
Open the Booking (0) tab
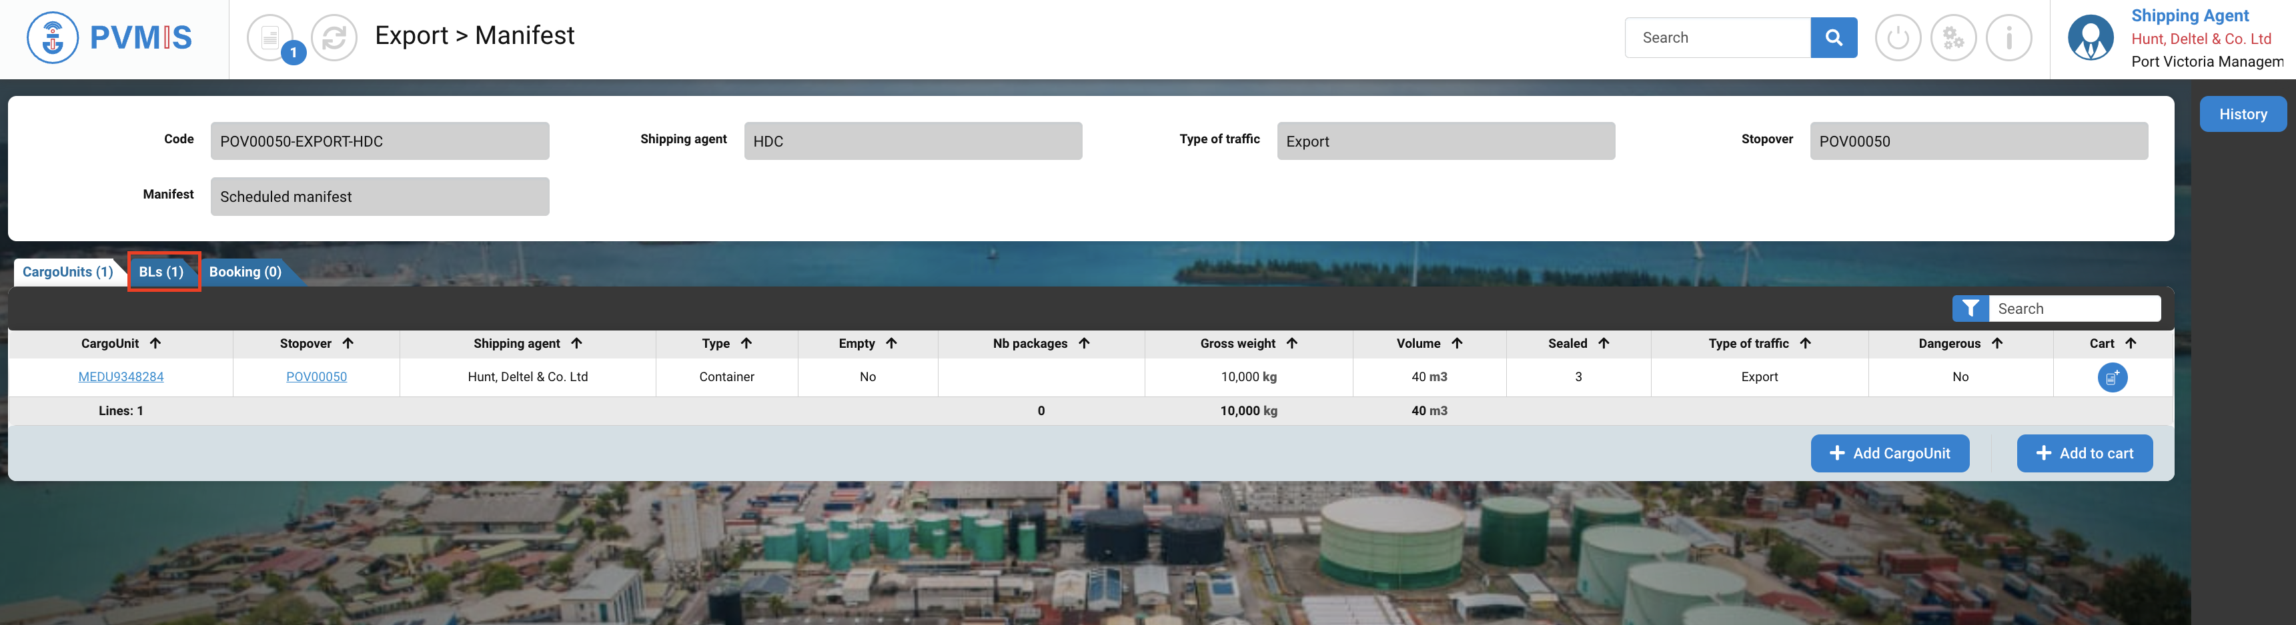click(245, 273)
